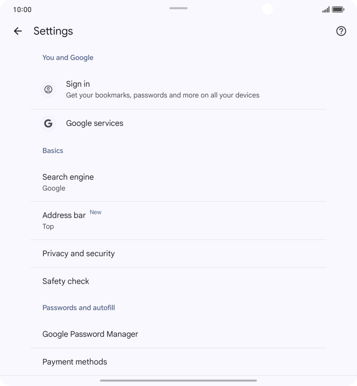This screenshot has height=386, width=357.
Task: Select the Sign in option text
Action: [x=78, y=84]
